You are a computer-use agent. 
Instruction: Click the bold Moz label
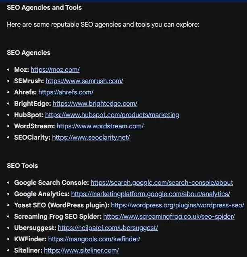tap(22, 70)
